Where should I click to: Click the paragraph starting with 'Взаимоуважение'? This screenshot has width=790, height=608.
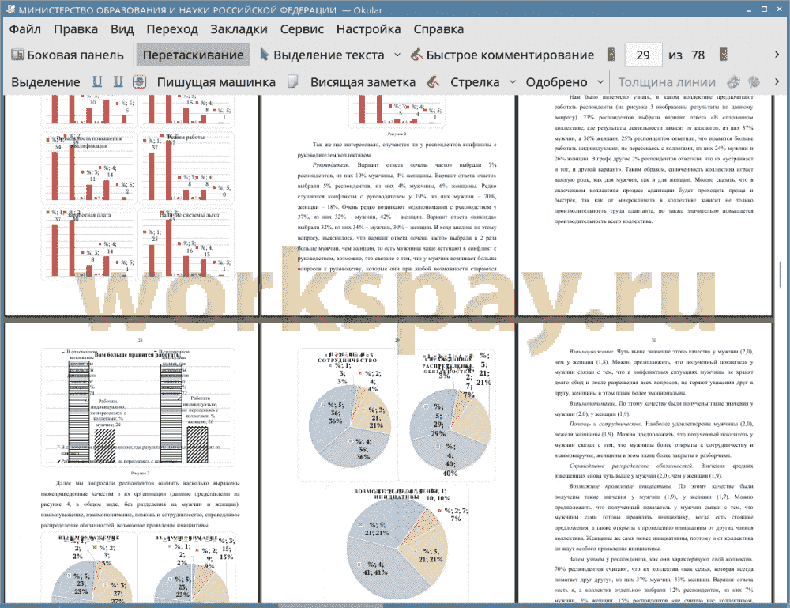pyautogui.click(x=653, y=372)
